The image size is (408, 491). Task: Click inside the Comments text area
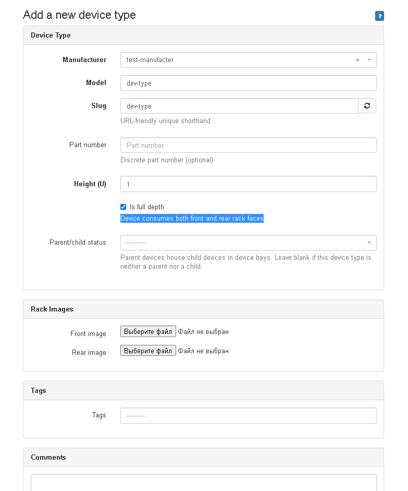[203, 482]
